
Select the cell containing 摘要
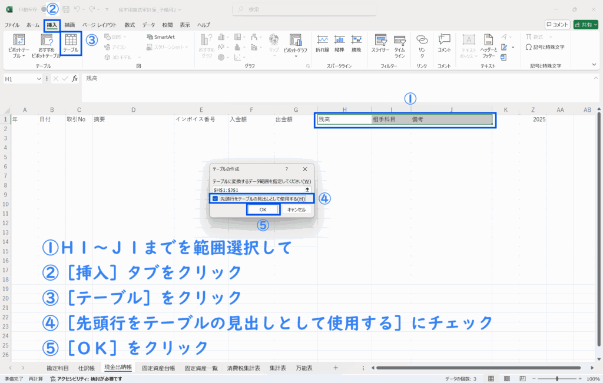coord(133,119)
